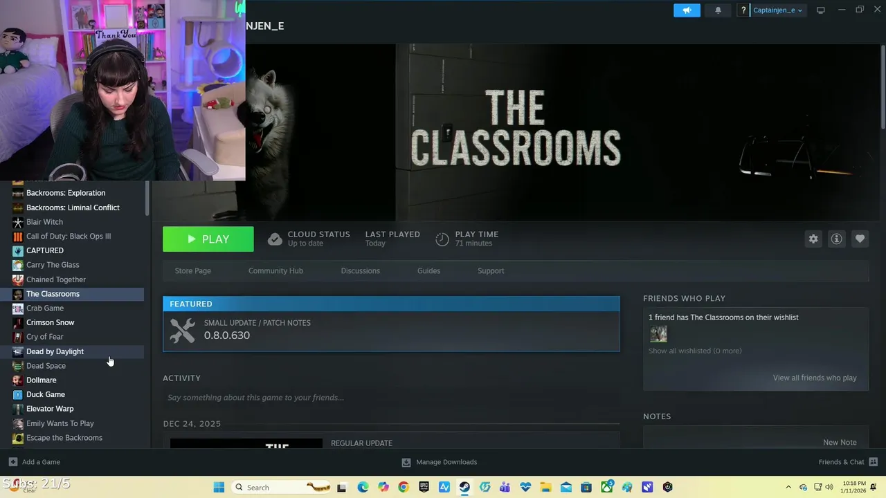Open Manage Downloads
886x498 pixels.
tap(446, 462)
